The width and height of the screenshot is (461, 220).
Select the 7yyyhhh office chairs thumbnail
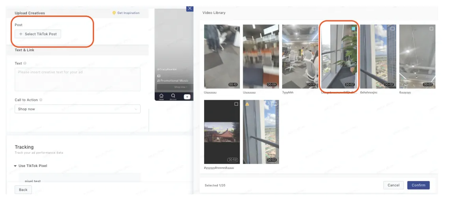tap(300, 56)
